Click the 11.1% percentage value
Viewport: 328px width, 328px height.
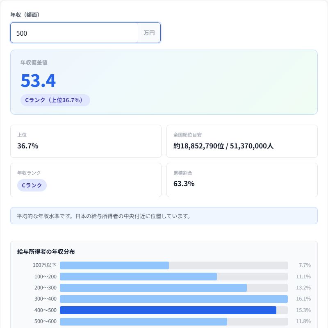[x=303, y=276]
